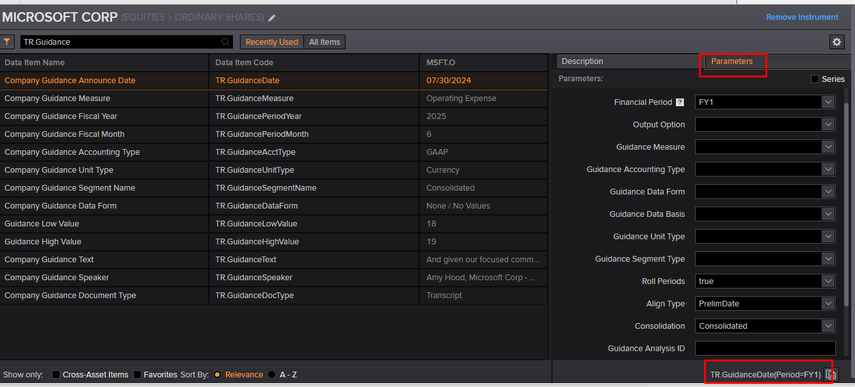
Task: Select the Company Guidance Measure row
Action: coord(274,99)
